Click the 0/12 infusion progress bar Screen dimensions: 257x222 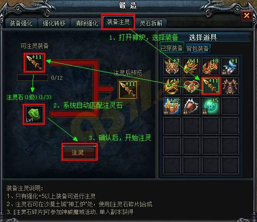33,78
